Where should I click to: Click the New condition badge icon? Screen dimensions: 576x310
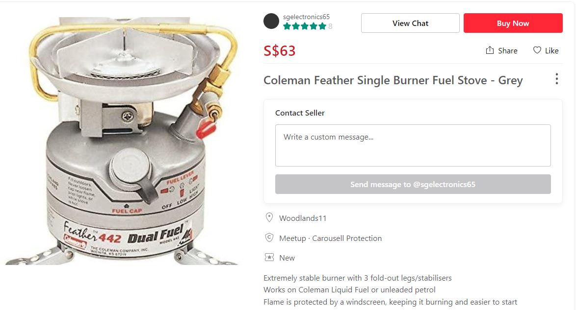269,258
